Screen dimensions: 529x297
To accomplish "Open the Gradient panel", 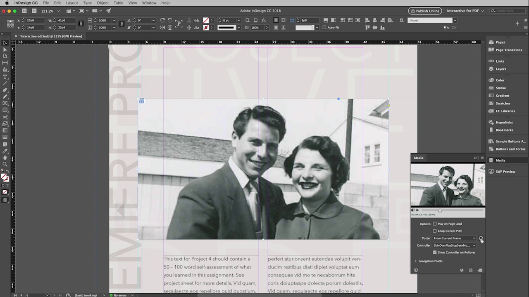I will pyautogui.click(x=502, y=95).
